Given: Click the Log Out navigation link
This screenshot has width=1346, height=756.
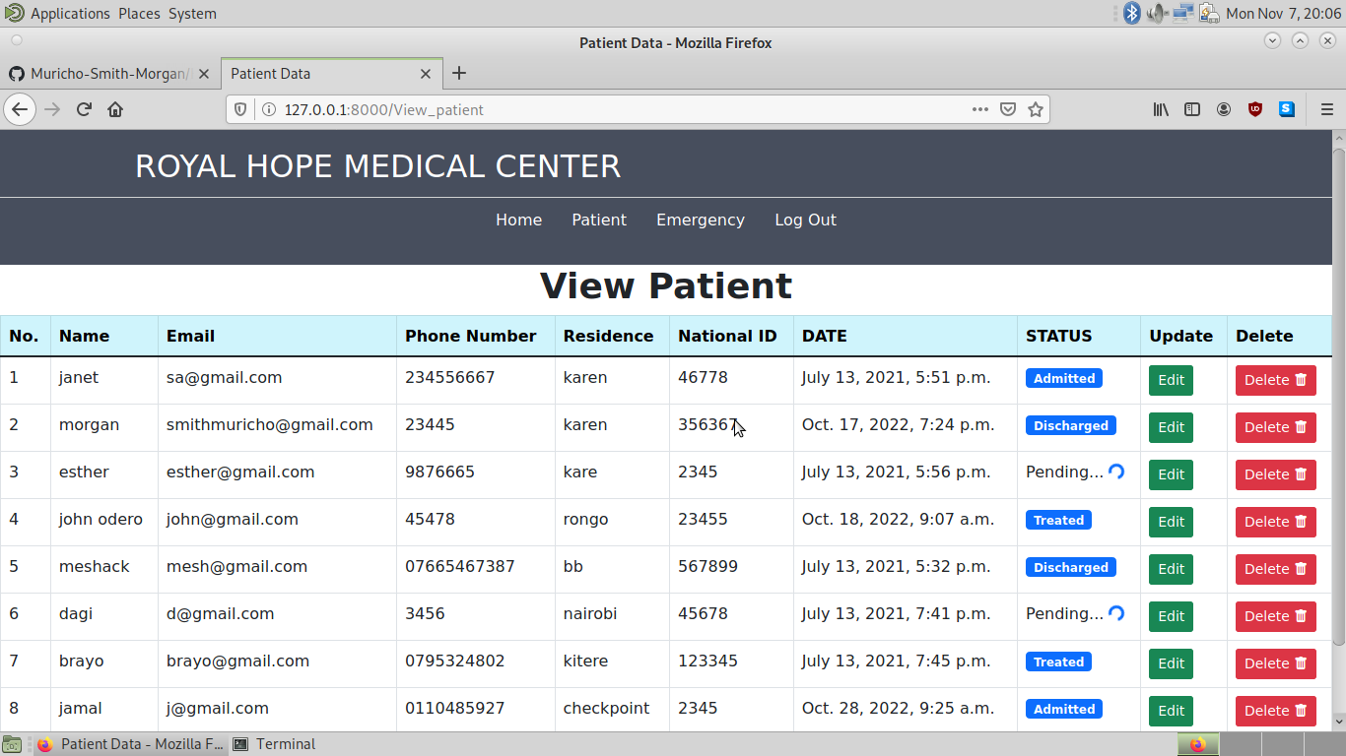Looking at the screenshot, I should coord(805,220).
